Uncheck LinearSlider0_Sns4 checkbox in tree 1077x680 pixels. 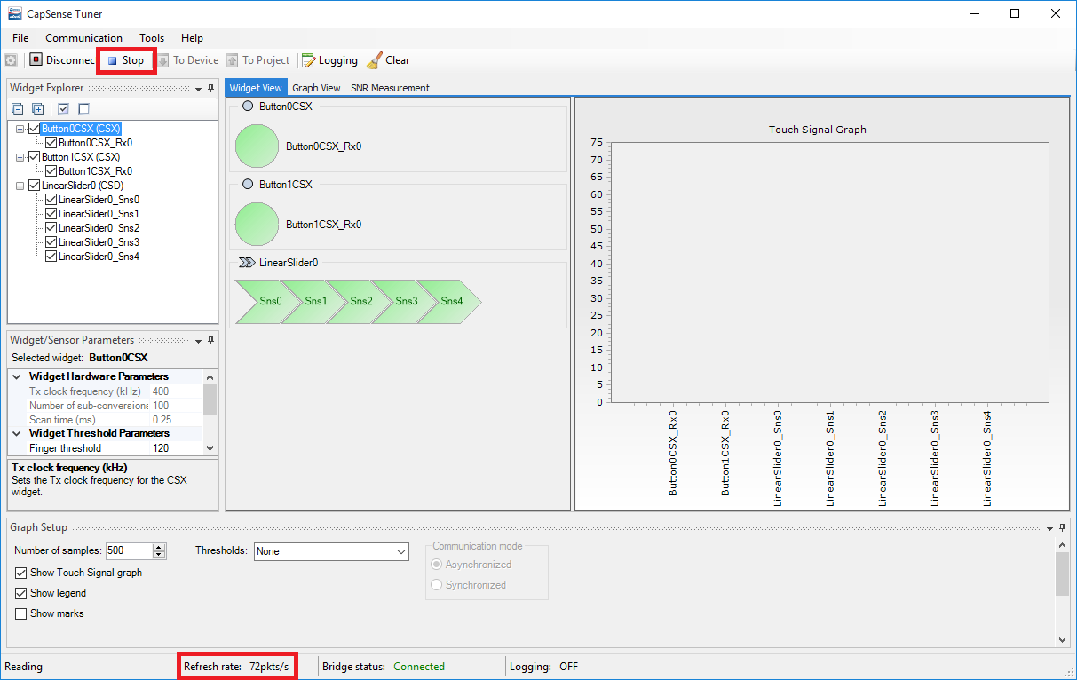(51, 257)
